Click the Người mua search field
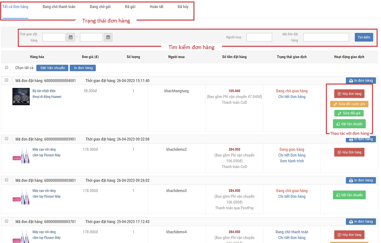 point(259,37)
